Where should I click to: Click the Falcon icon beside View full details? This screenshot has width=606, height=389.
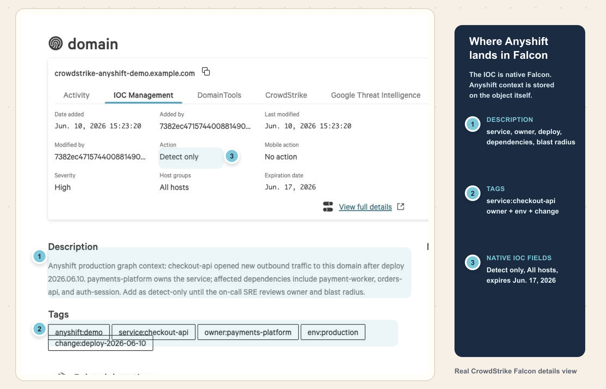click(x=328, y=207)
